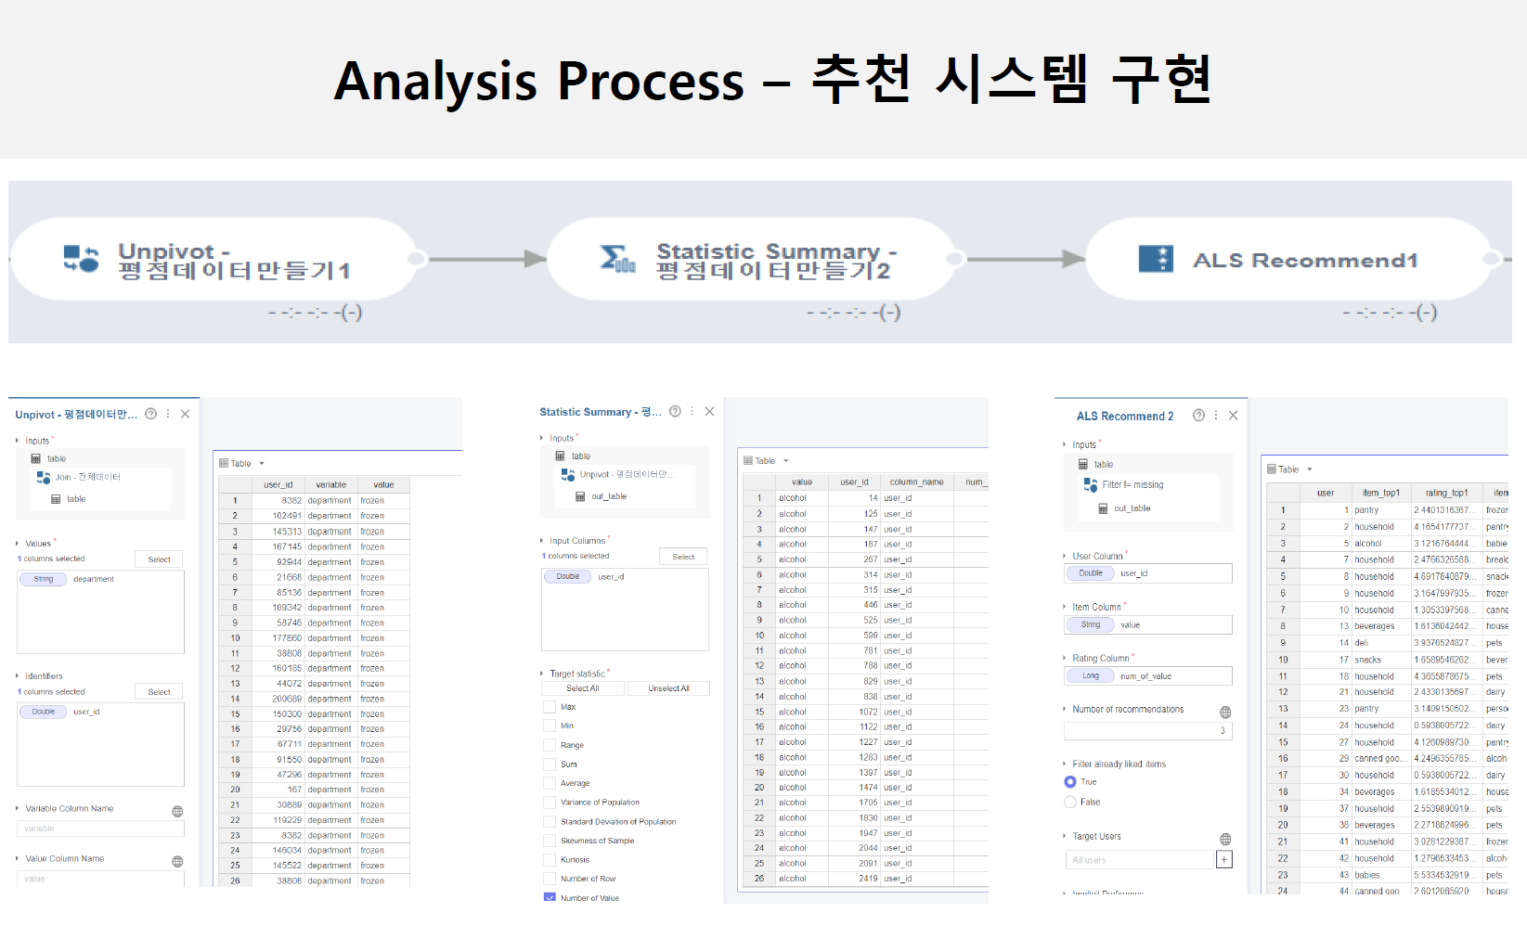Image resolution: width=1527 pixels, height=925 pixels.
Task: Collapse the Rating Column section
Action: click(1065, 658)
